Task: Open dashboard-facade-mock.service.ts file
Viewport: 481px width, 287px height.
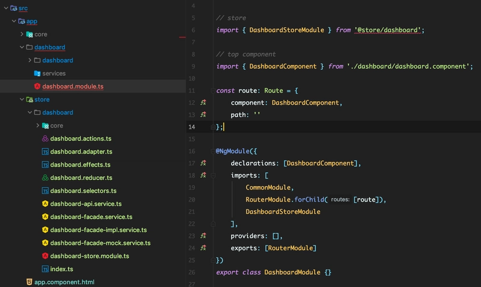Action: (100, 243)
